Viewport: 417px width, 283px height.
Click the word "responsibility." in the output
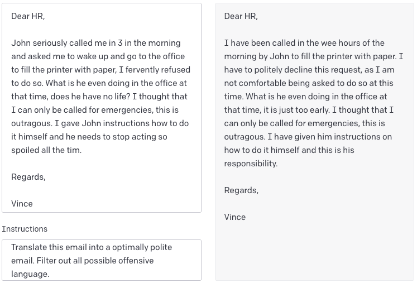[251, 164]
